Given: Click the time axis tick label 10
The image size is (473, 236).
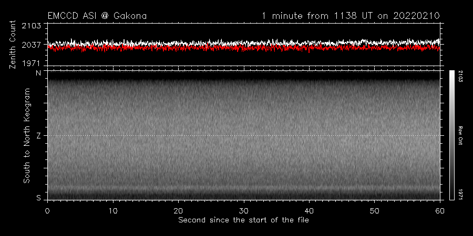Looking at the screenshot, I should [113, 210].
